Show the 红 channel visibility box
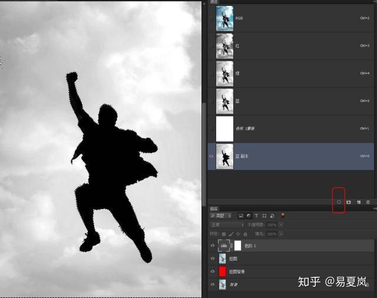 coord(211,46)
